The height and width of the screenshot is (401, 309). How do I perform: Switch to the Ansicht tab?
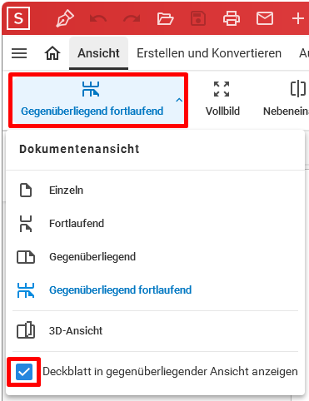[98, 53]
